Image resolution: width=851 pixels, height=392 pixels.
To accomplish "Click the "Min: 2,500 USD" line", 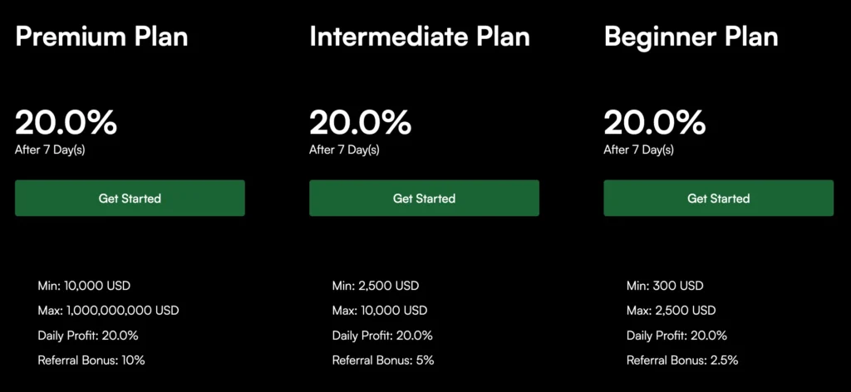I will pos(376,286).
